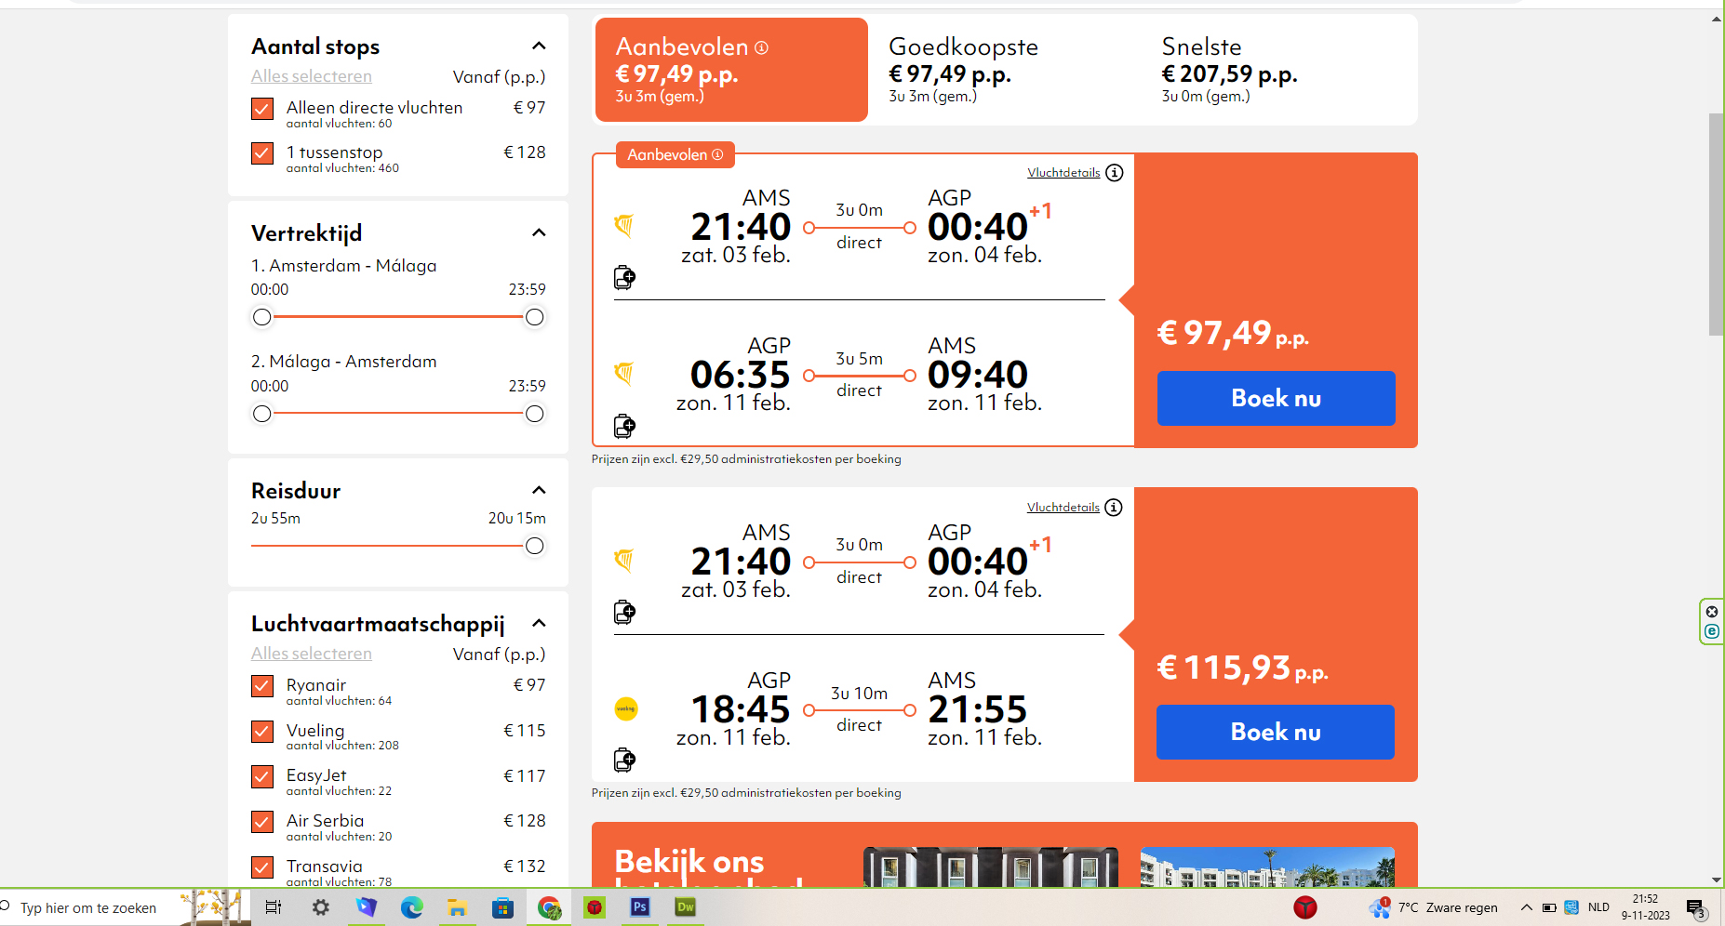This screenshot has width=1725, height=926.
Task: Book the €97,49 flight with Boek nu
Action: coord(1276,398)
